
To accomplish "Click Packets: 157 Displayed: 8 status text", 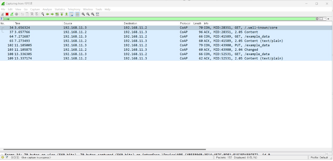I will (237, 158).
